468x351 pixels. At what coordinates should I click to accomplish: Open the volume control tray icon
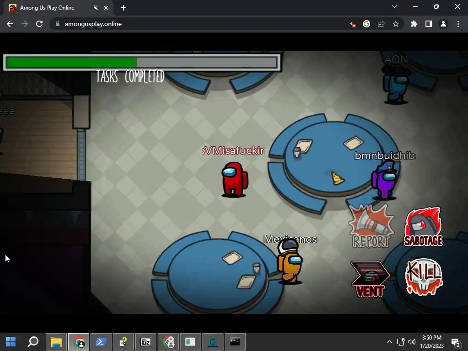(x=412, y=342)
